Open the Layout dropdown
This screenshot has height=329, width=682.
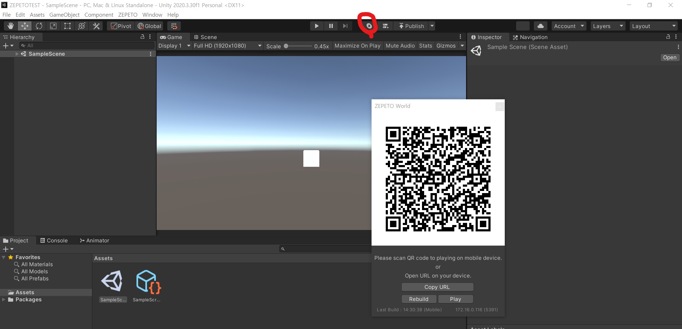click(x=654, y=26)
